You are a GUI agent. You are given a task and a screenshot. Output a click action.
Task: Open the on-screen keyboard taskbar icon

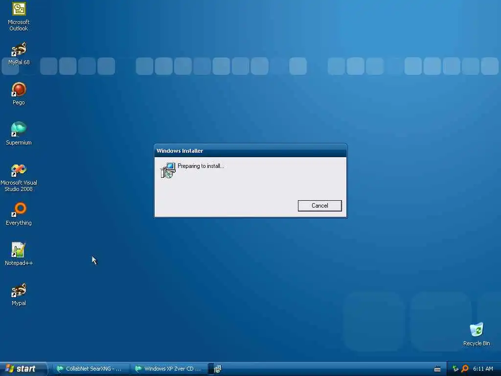[437, 369]
